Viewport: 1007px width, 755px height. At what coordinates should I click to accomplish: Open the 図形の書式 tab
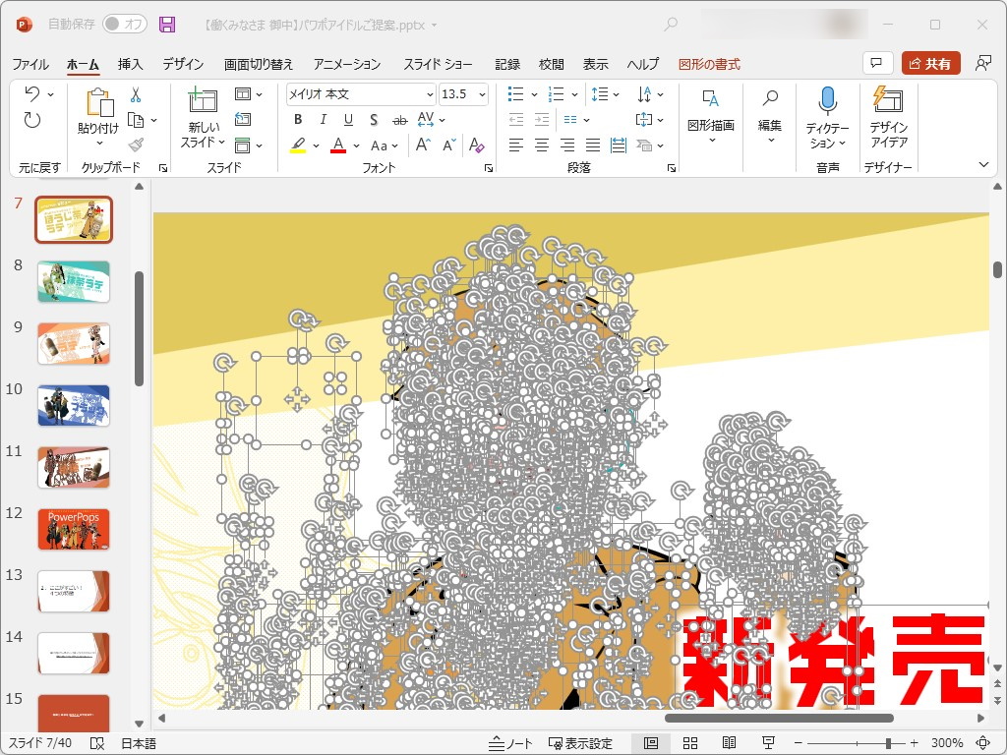coord(710,63)
